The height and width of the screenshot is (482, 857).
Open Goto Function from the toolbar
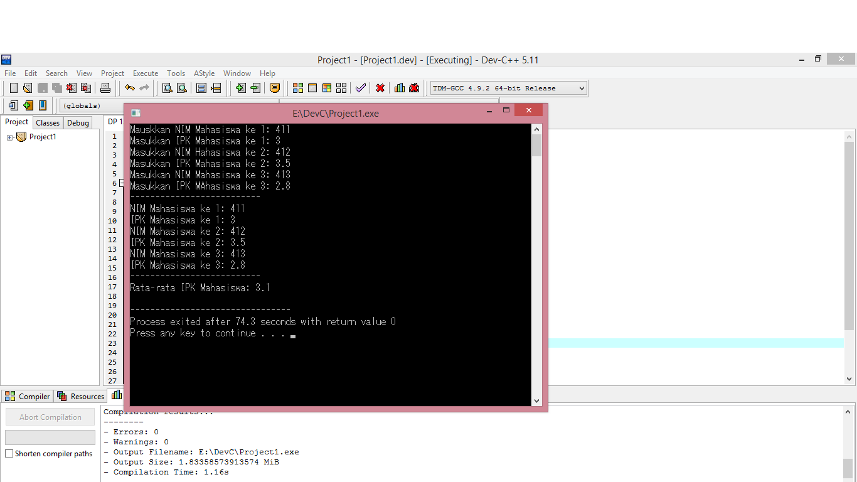pos(201,88)
